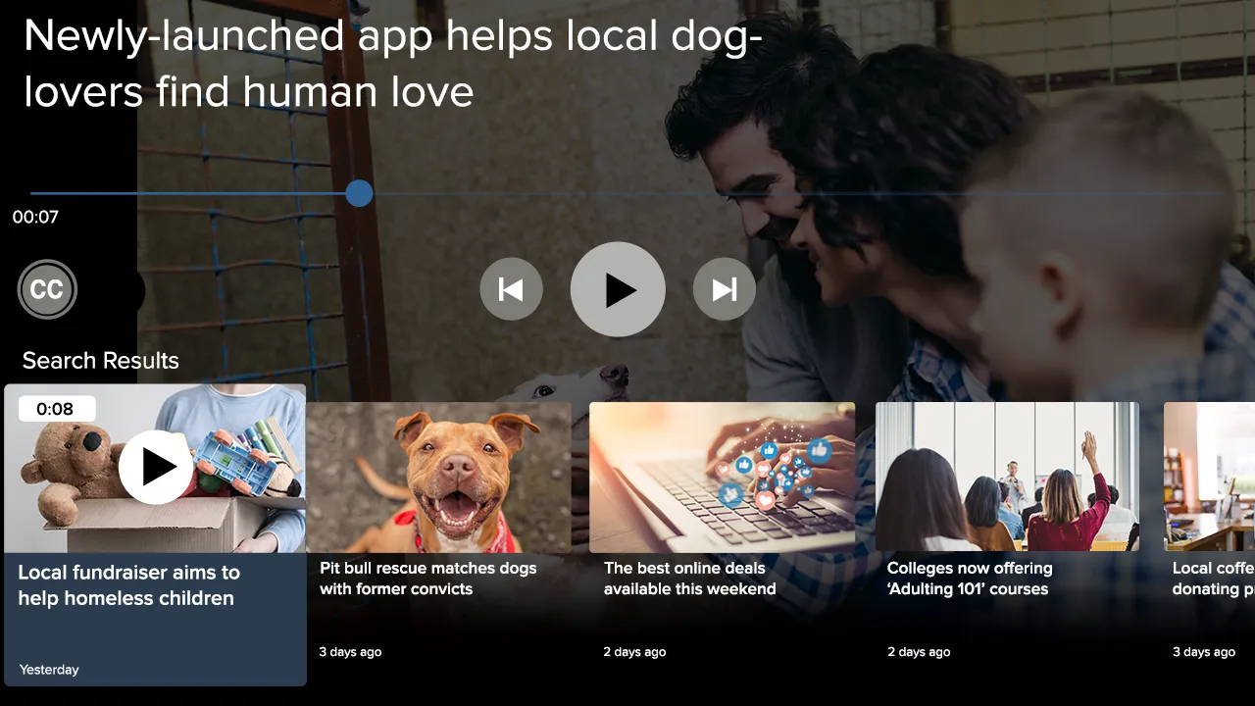Screen dimensions: 1255x706
Task: Select 'Pit bull rescue matches dogs' title
Action: (428, 579)
